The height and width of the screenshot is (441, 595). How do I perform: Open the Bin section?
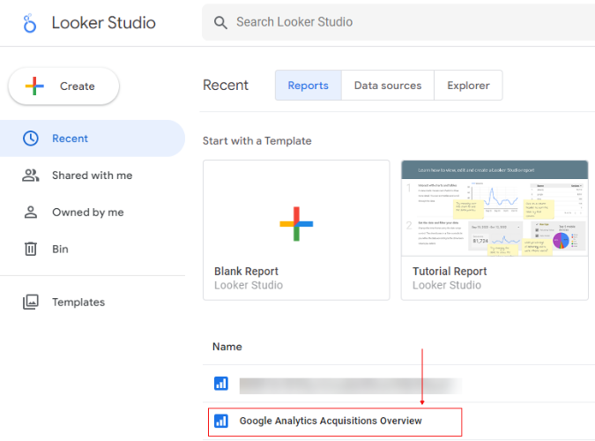click(x=93, y=249)
